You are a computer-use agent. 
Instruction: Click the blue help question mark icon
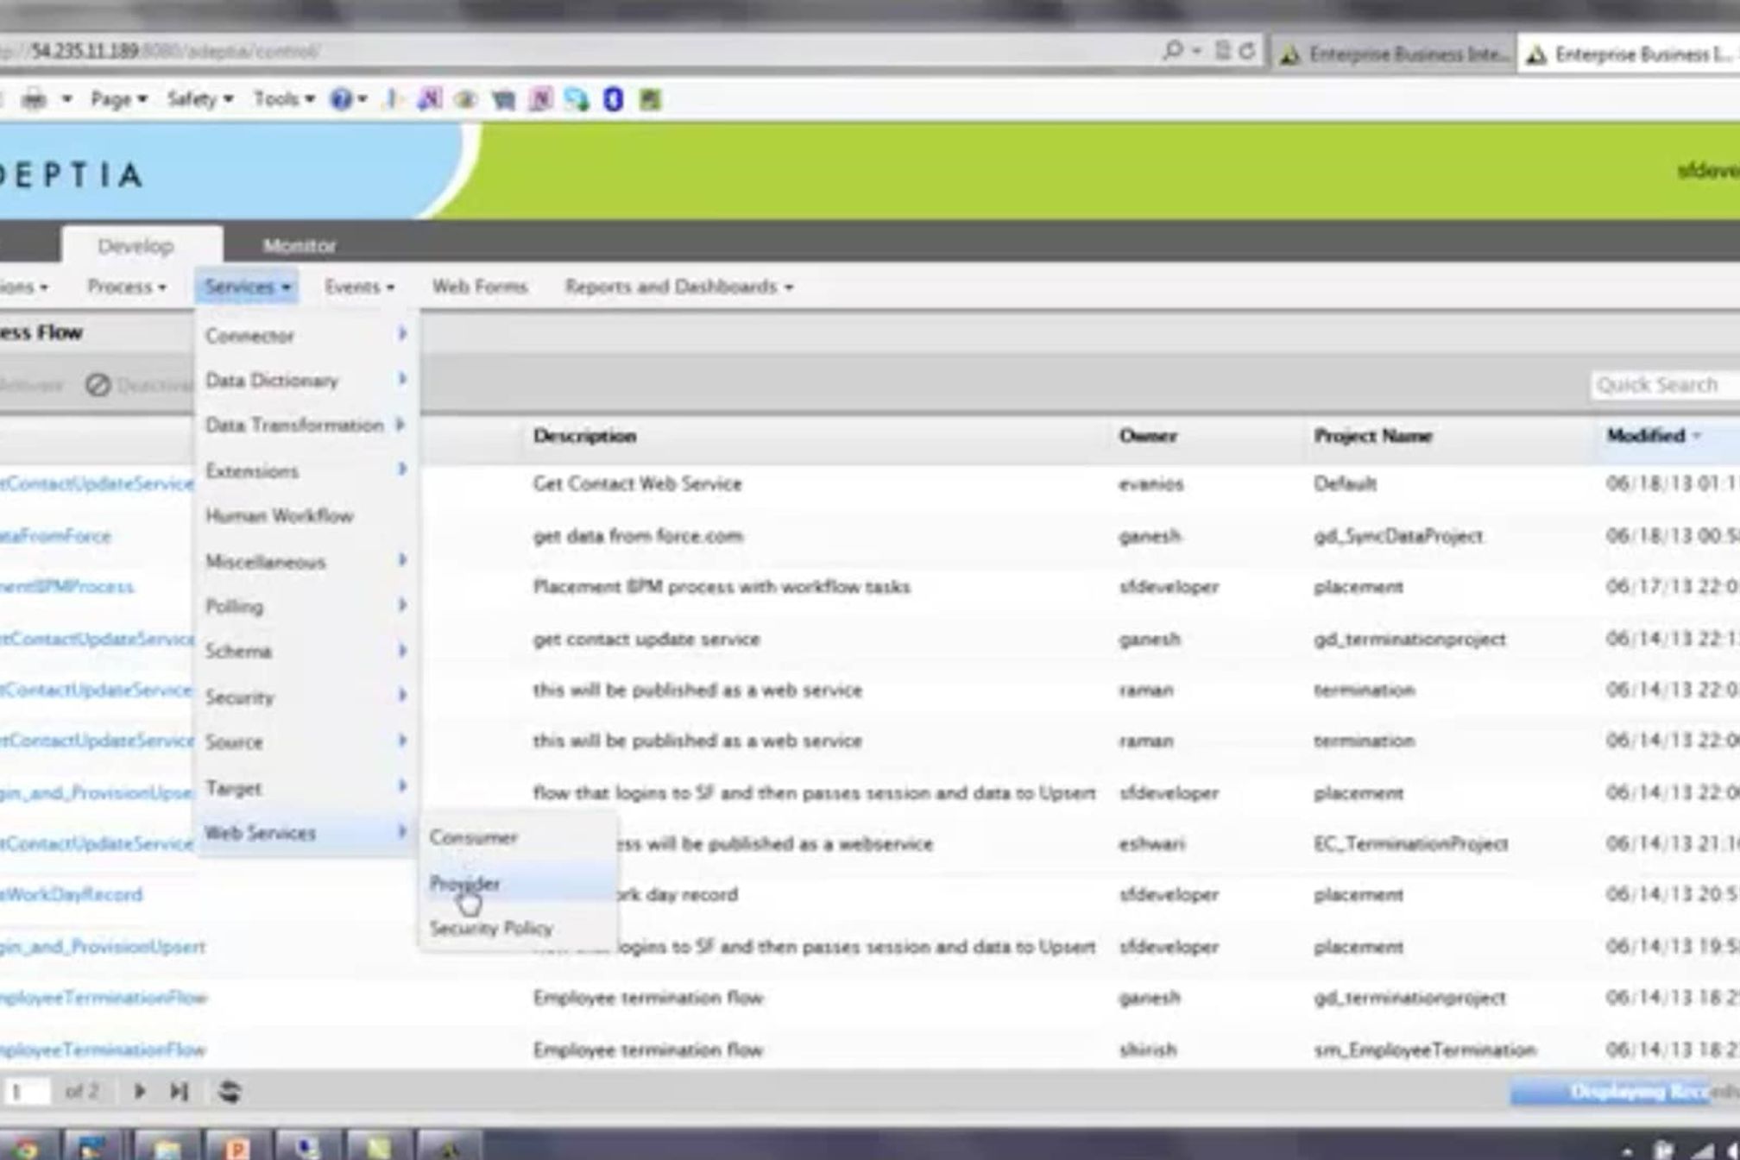(341, 99)
